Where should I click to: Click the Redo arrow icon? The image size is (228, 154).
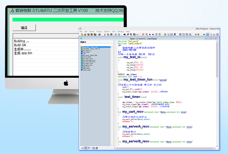[119, 35]
